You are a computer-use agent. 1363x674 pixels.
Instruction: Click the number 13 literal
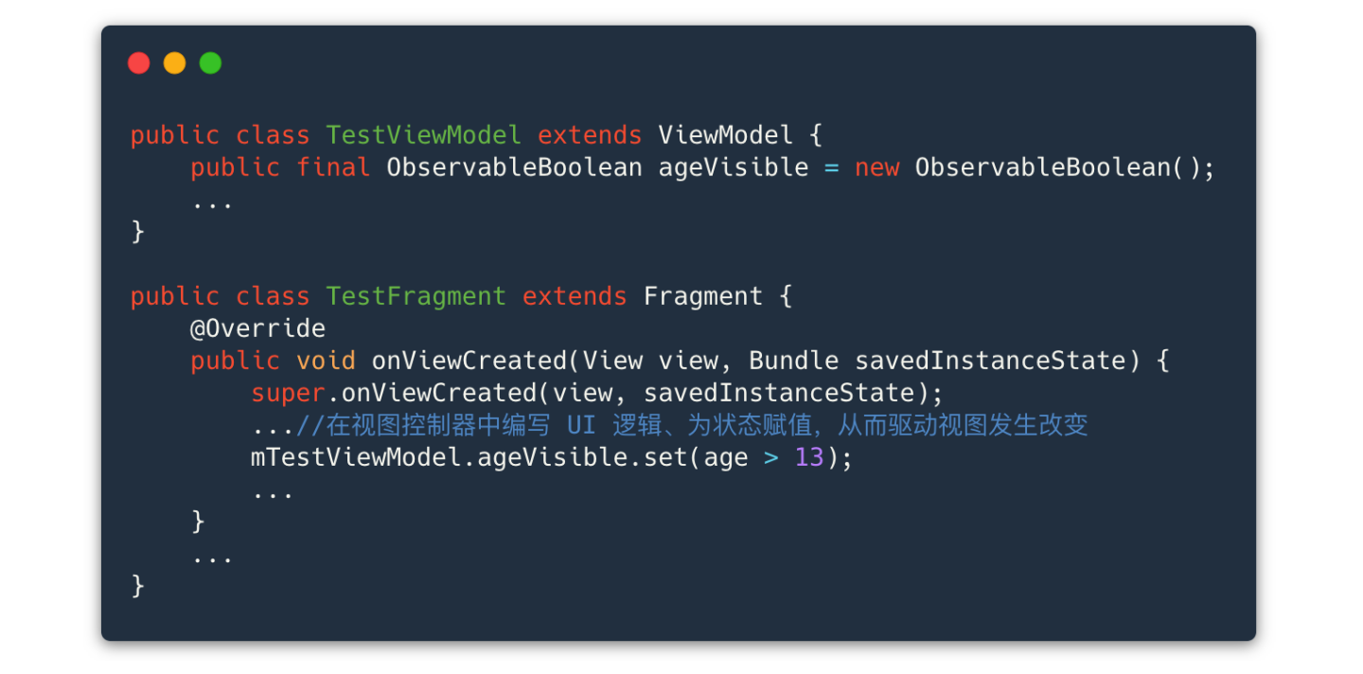pyautogui.click(x=809, y=458)
